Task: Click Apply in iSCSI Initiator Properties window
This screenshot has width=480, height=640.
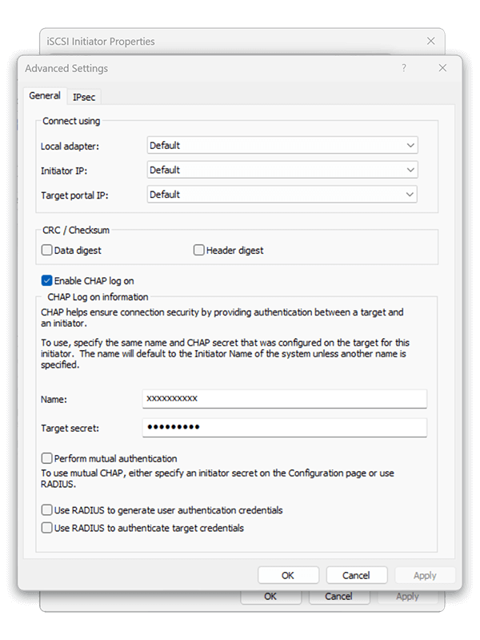Action: [407, 596]
